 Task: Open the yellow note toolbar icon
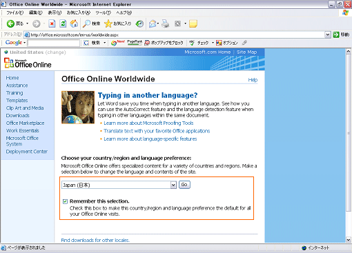coord(193,23)
